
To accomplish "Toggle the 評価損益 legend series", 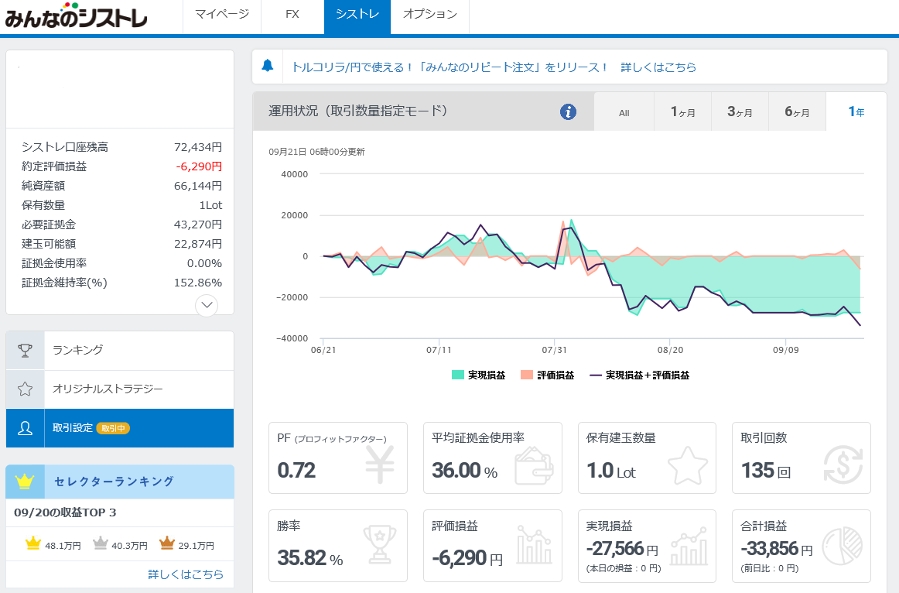I will point(547,375).
